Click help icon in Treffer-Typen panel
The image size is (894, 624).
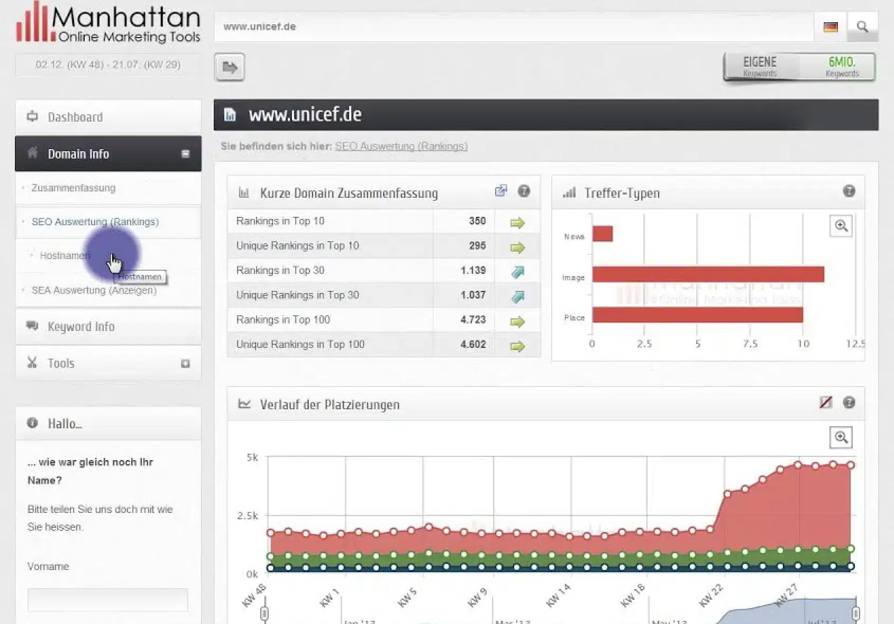[849, 191]
